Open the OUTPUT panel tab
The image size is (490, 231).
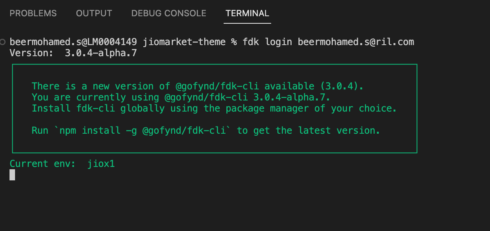tap(94, 13)
